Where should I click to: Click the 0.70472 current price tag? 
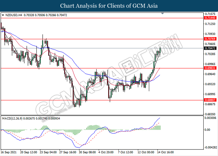point(209,48)
